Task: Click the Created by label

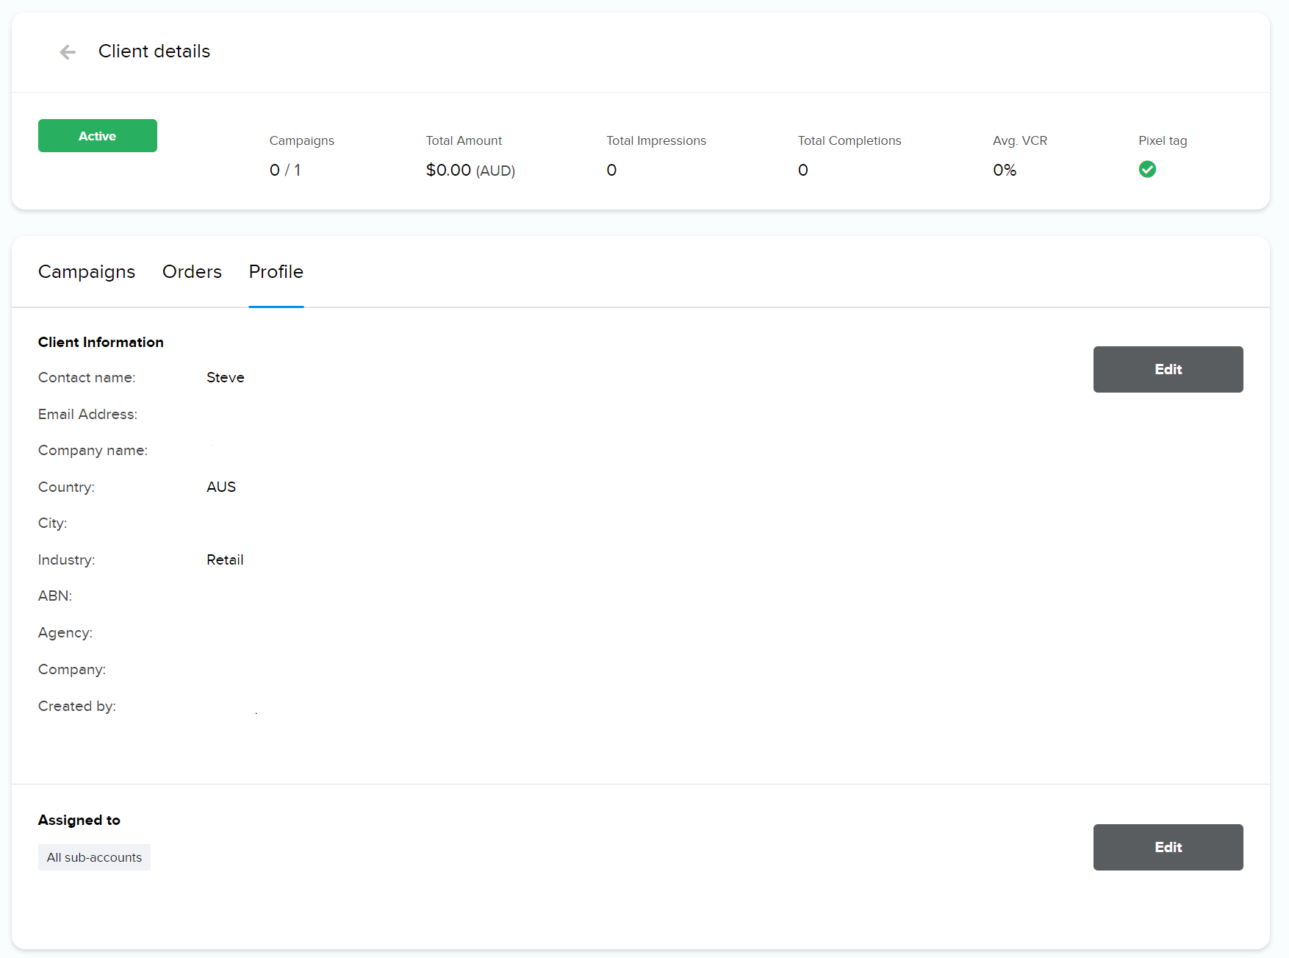Action: [x=77, y=707]
